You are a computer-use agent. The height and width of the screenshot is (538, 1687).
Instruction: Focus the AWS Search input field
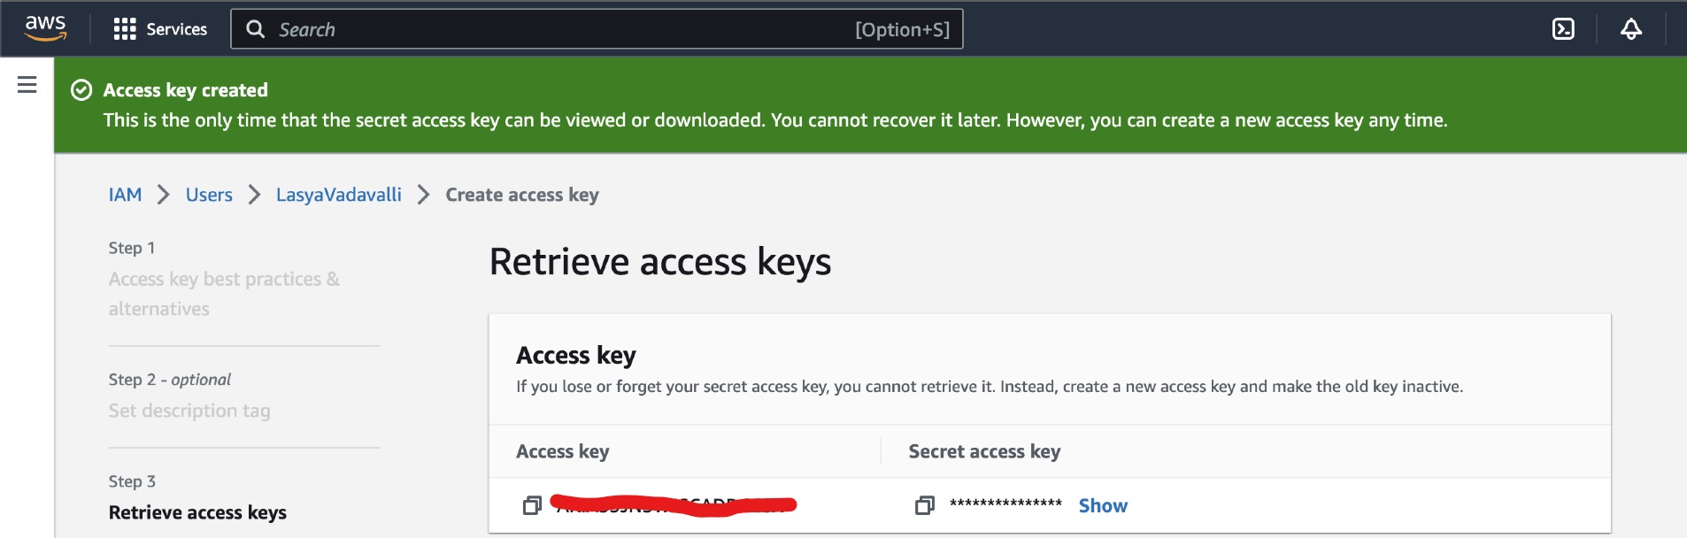click(597, 29)
